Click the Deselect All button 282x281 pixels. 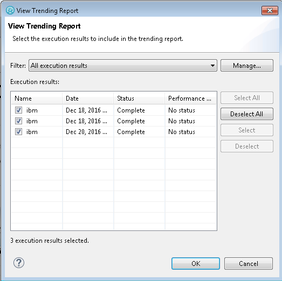point(247,114)
